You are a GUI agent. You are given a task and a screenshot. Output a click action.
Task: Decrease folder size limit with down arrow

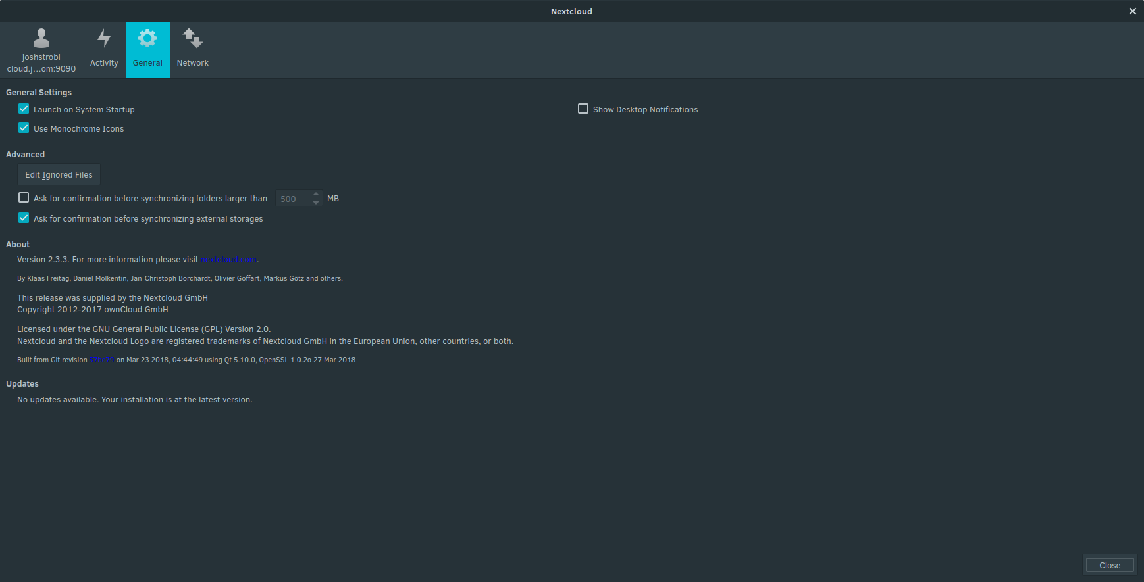tap(316, 203)
